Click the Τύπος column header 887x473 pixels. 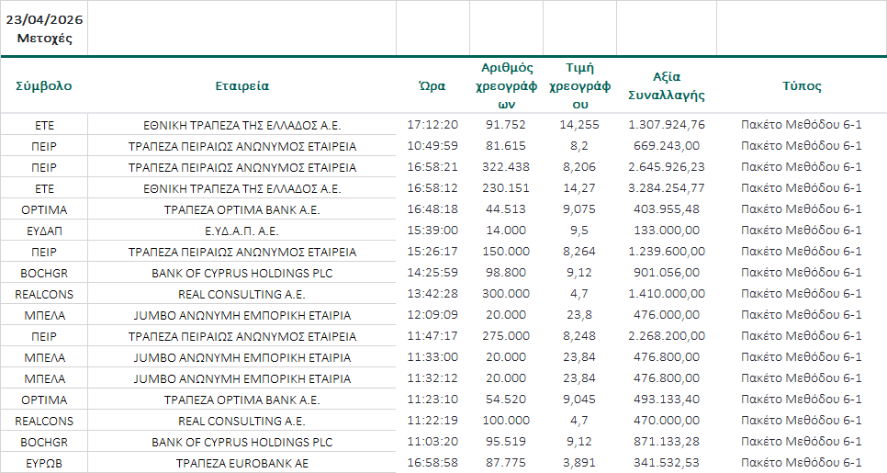tap(801, 85)
